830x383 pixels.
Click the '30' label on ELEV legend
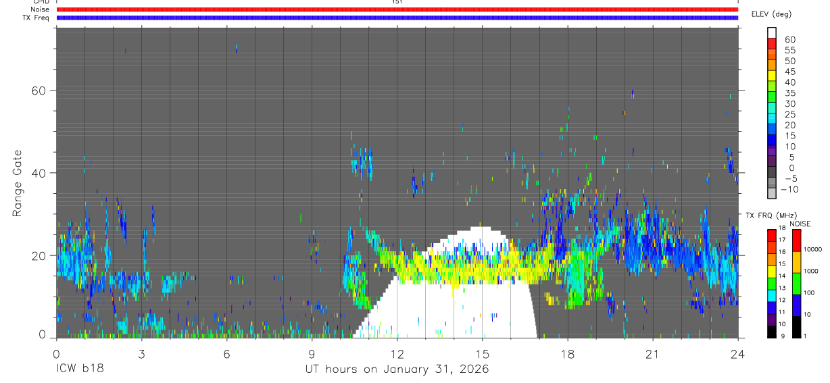tap(789, 103)
